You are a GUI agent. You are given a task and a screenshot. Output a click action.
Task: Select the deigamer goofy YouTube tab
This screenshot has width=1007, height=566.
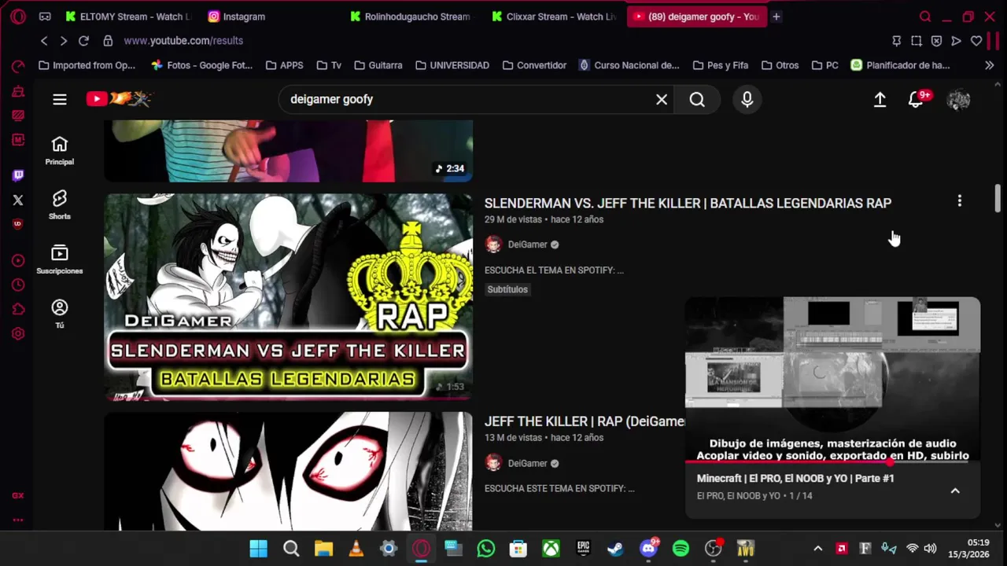tap(696, 17)
